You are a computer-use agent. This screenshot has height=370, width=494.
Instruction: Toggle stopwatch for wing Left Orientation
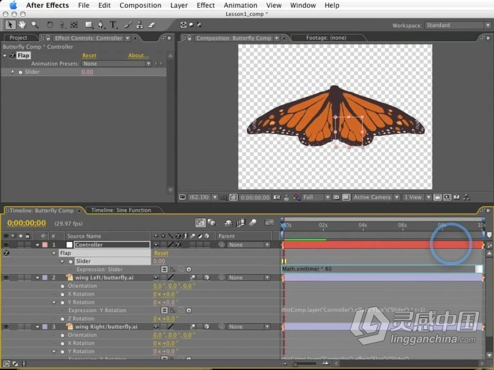pyautogui.click(x=62, y=286)
